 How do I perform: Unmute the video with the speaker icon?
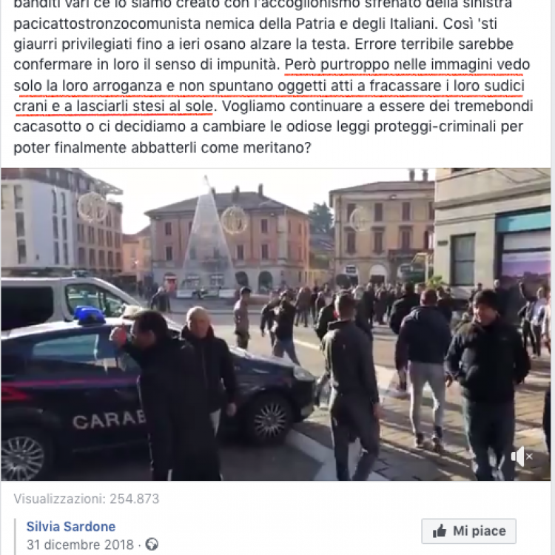click(x=522, y=457)
